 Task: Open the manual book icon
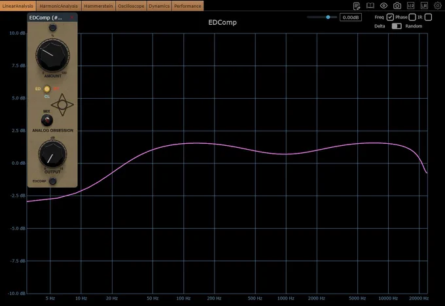(370, 6)
